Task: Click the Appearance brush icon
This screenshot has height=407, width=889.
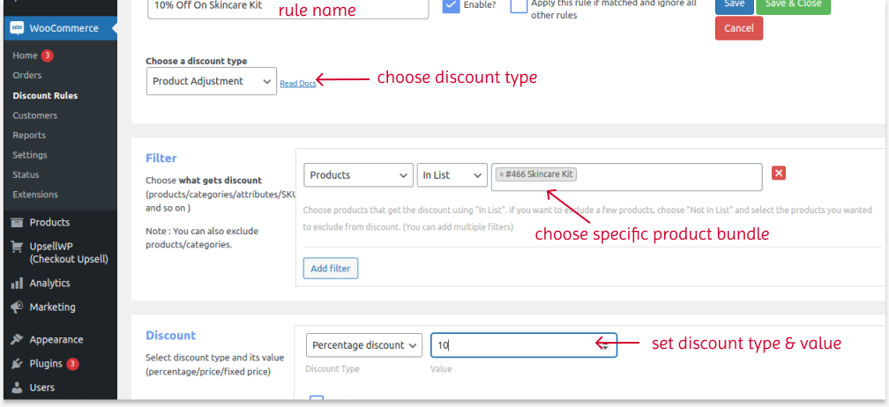Action: click(17, 340)
